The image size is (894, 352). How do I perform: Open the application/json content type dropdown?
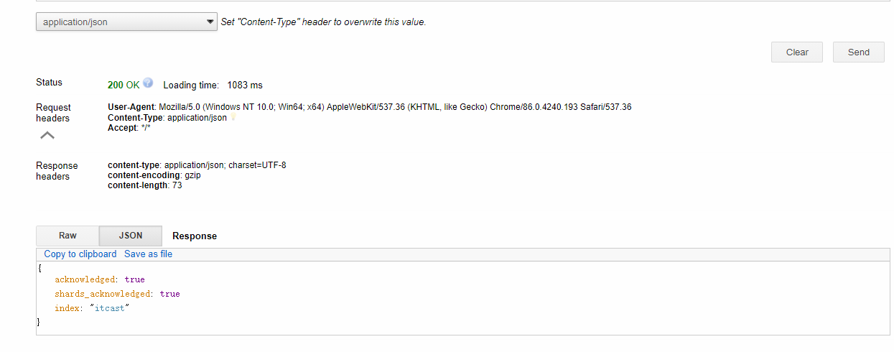[x=126, y=22]
